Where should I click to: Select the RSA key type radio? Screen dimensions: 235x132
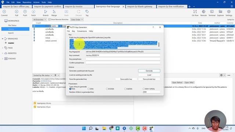(x=70, y=89)
